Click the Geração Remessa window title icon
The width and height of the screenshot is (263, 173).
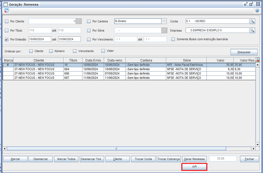click(x=6, y=4)
